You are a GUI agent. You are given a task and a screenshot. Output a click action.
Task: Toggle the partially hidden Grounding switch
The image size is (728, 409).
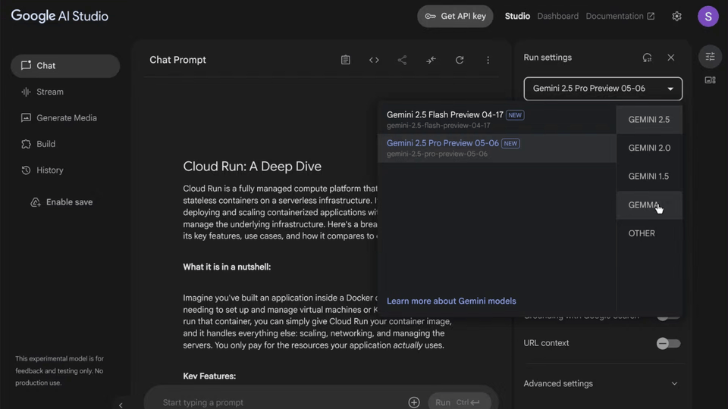pyautogui.click(x=668, y=317)
